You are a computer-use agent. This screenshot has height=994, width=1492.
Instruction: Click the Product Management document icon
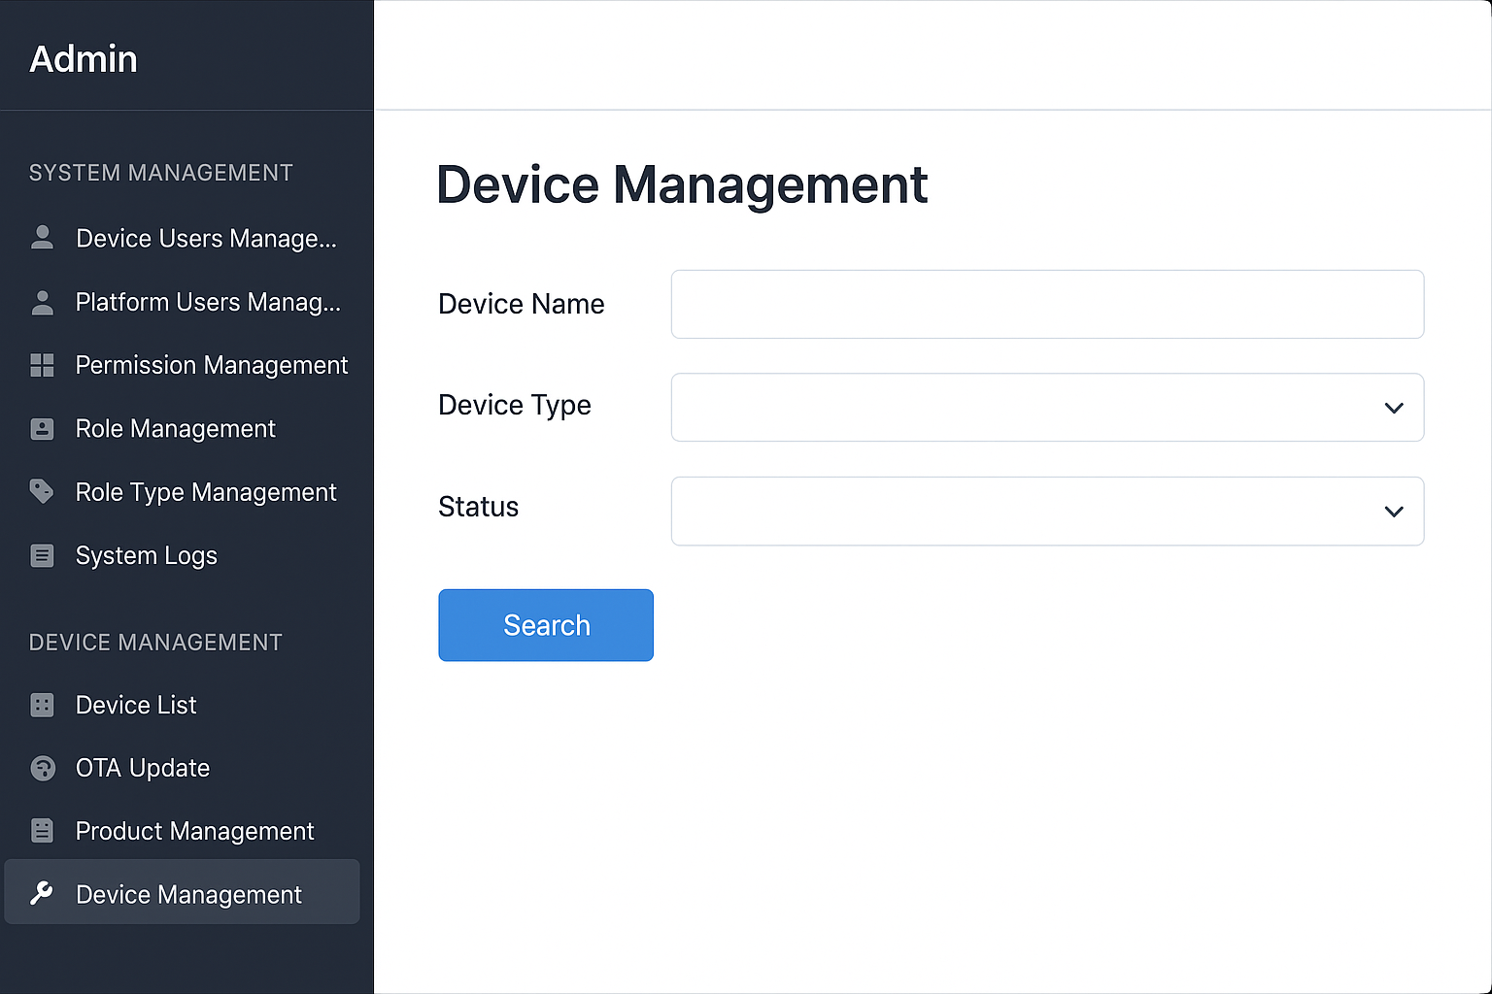[42, 831]
